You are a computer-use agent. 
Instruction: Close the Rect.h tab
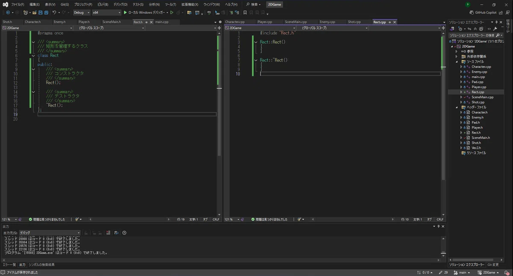click(x=151, y=22)
